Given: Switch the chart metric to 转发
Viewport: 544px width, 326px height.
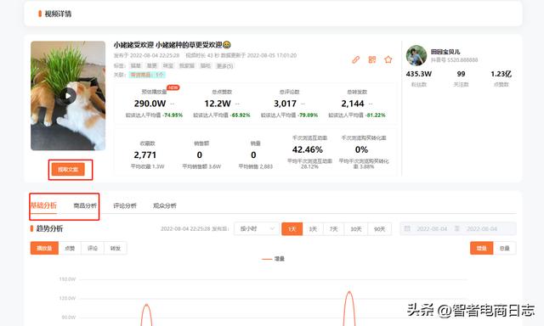Looking at the screenshot, I should click(116, 248).
